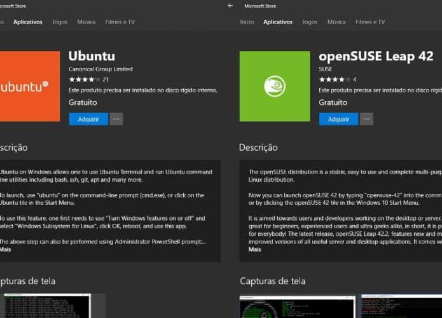
Task: Open the openSUSE green chameleon logo tile
Action: [275, 86]
